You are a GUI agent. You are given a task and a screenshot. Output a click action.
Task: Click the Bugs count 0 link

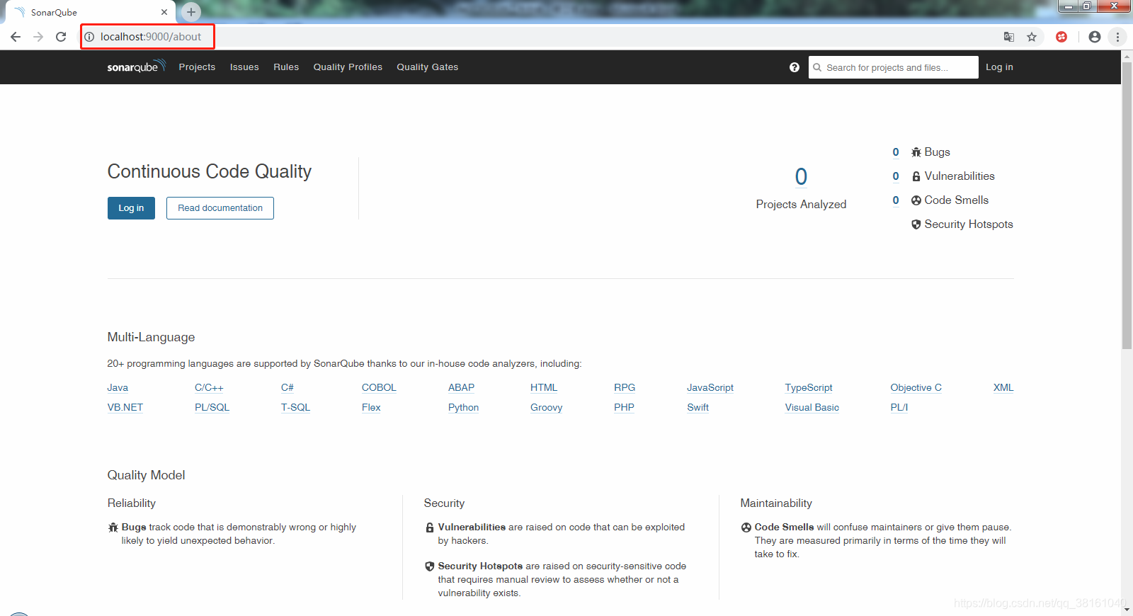(x=896, y=152)
